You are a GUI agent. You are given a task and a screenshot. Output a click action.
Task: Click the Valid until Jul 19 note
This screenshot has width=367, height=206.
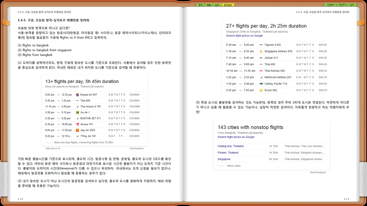53,148
